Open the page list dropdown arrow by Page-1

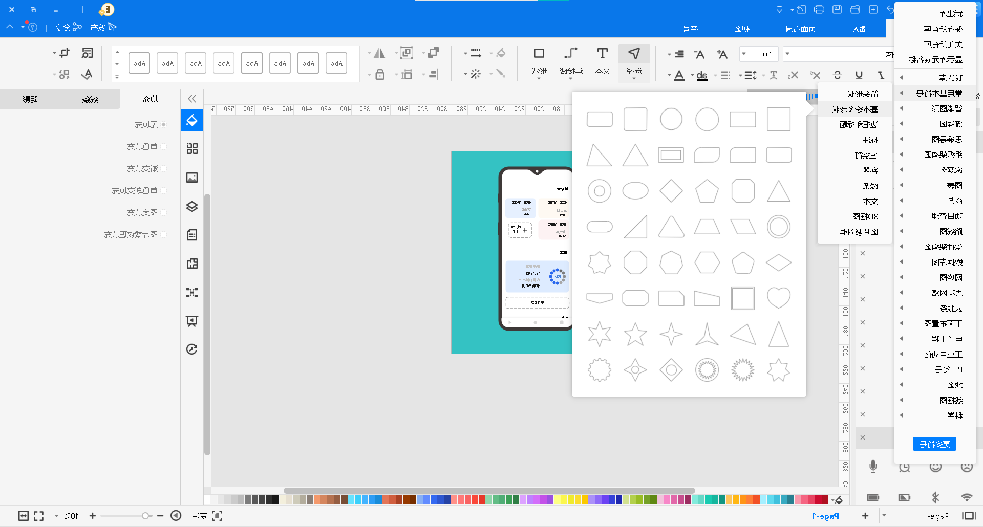[884, 516]
